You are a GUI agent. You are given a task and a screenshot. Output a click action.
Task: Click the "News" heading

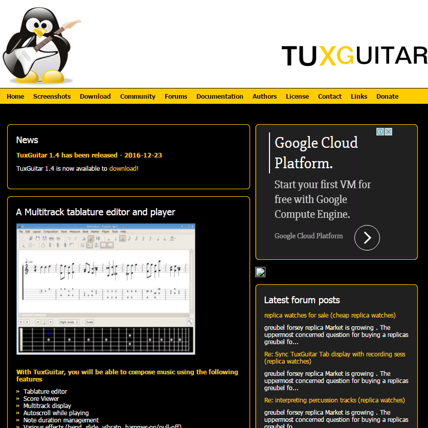(x=27, y=140)
